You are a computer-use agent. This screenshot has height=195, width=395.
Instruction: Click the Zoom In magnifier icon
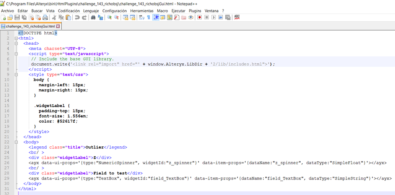click(x=110, y=17)
